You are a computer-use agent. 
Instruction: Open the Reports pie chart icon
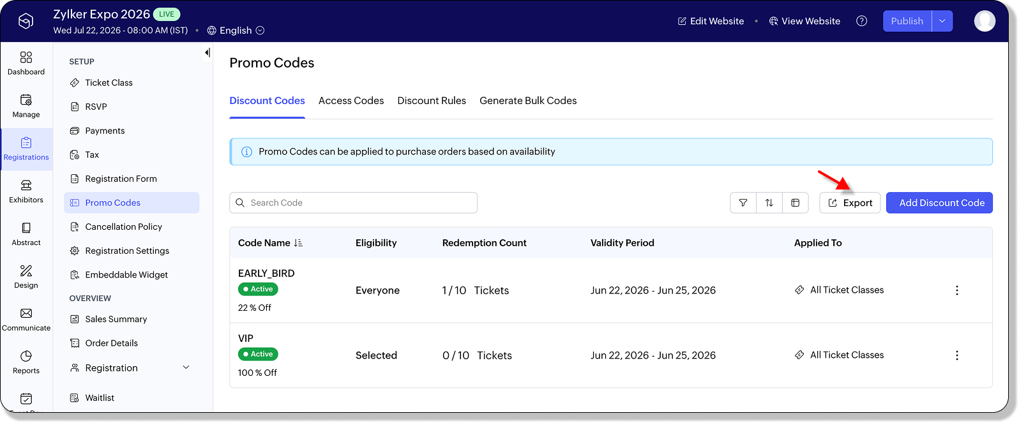point(26,357)
